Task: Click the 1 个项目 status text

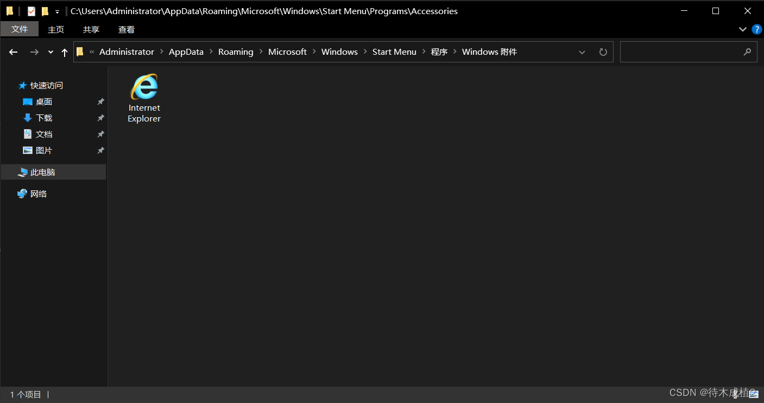Action: point(26,395)
